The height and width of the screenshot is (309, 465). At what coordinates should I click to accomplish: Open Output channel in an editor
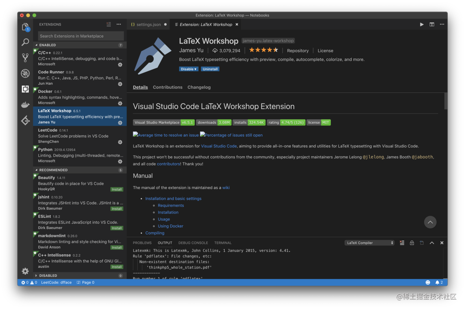tap(421, 243)
